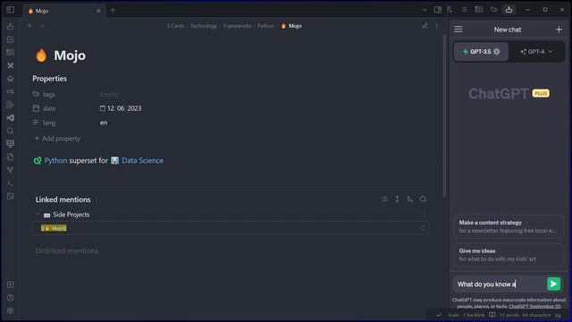Click the chat message input field
This screenshot has height=322, width=572.
500,284
